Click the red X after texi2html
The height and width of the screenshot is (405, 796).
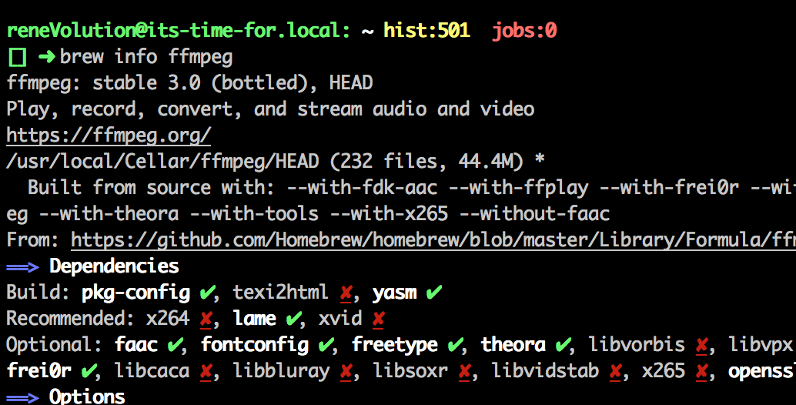[346, 293]
